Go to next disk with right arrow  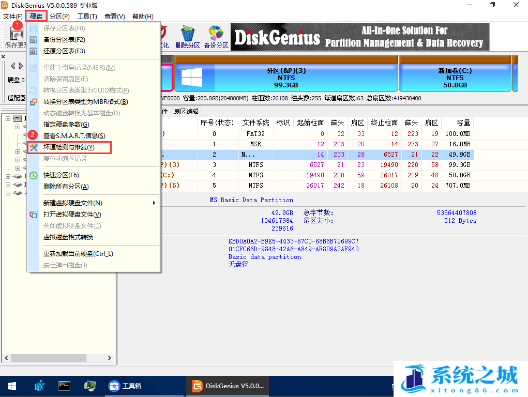[x=21, y=66]
